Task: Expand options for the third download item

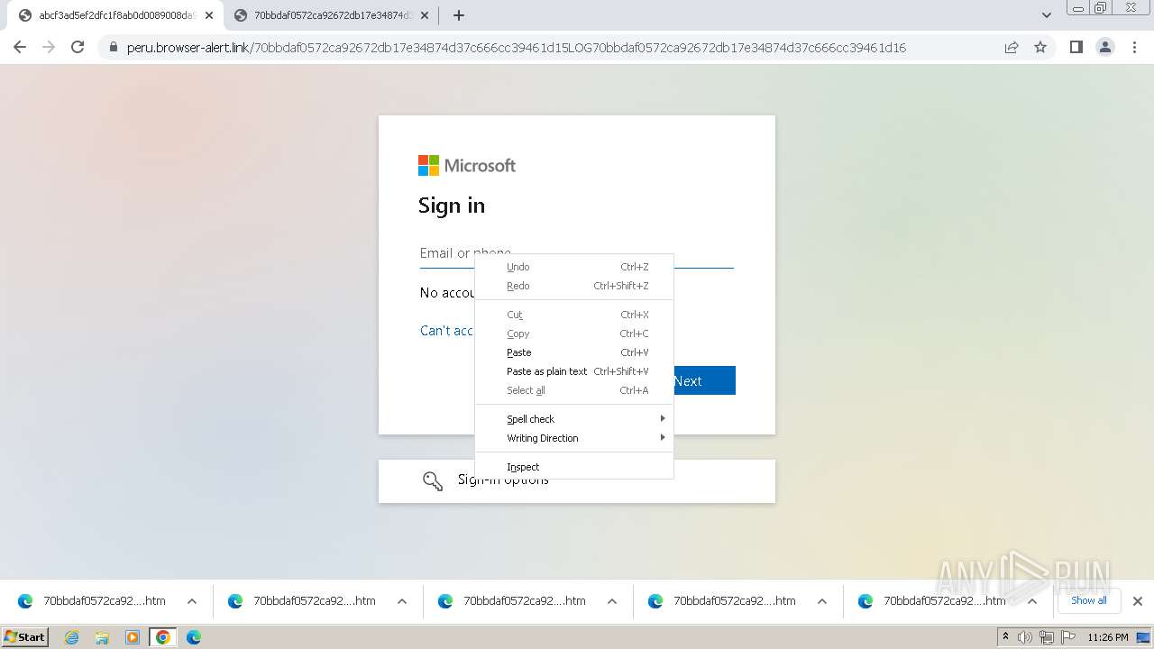Action: [612, 601]
